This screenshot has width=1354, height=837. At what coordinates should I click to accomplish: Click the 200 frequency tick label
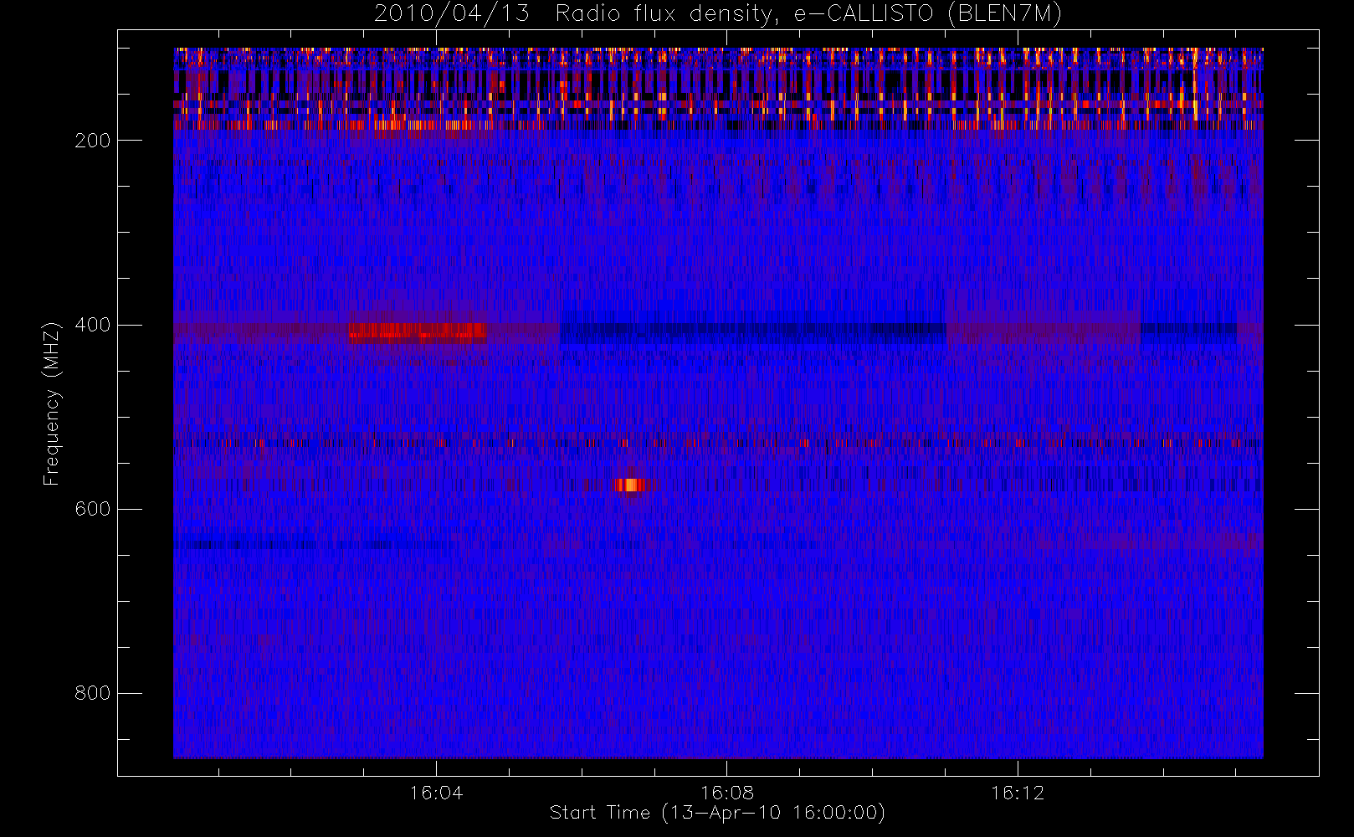[x=92, y=141]
